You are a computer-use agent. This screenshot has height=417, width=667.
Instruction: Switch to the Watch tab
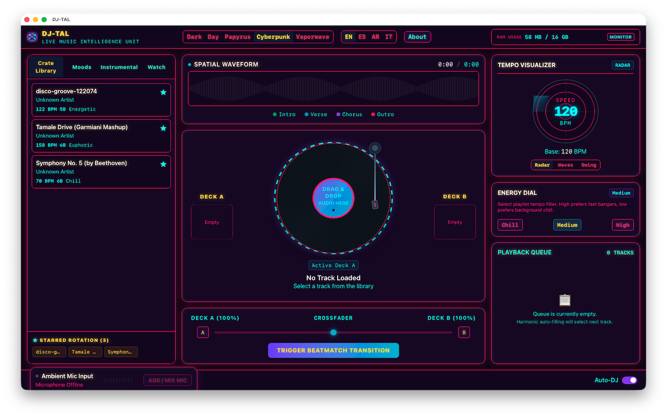point(156,67)
